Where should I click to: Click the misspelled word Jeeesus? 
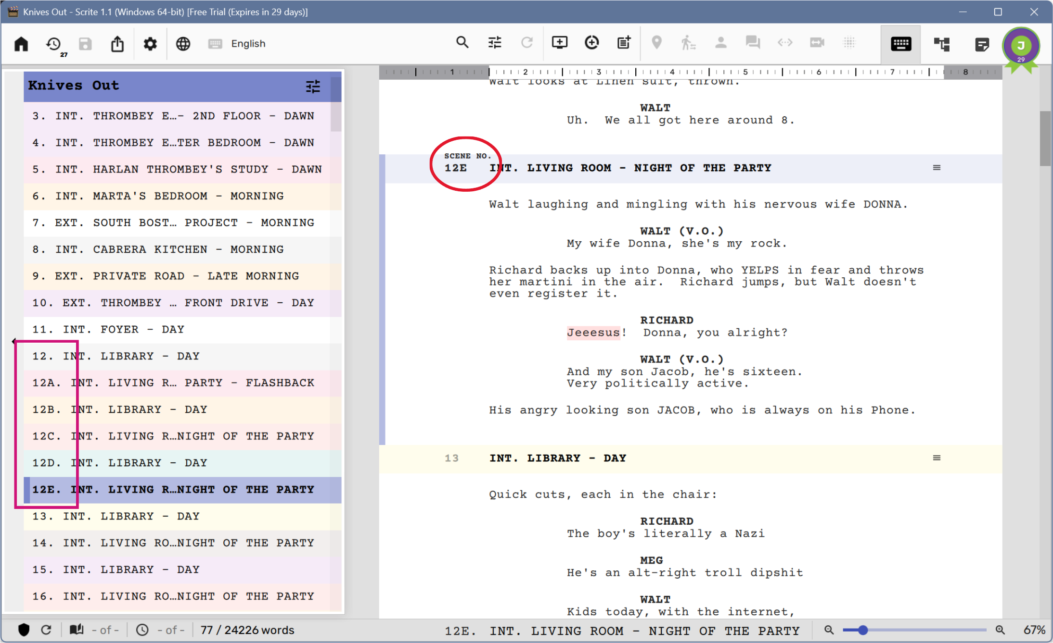tap(593, 333)
